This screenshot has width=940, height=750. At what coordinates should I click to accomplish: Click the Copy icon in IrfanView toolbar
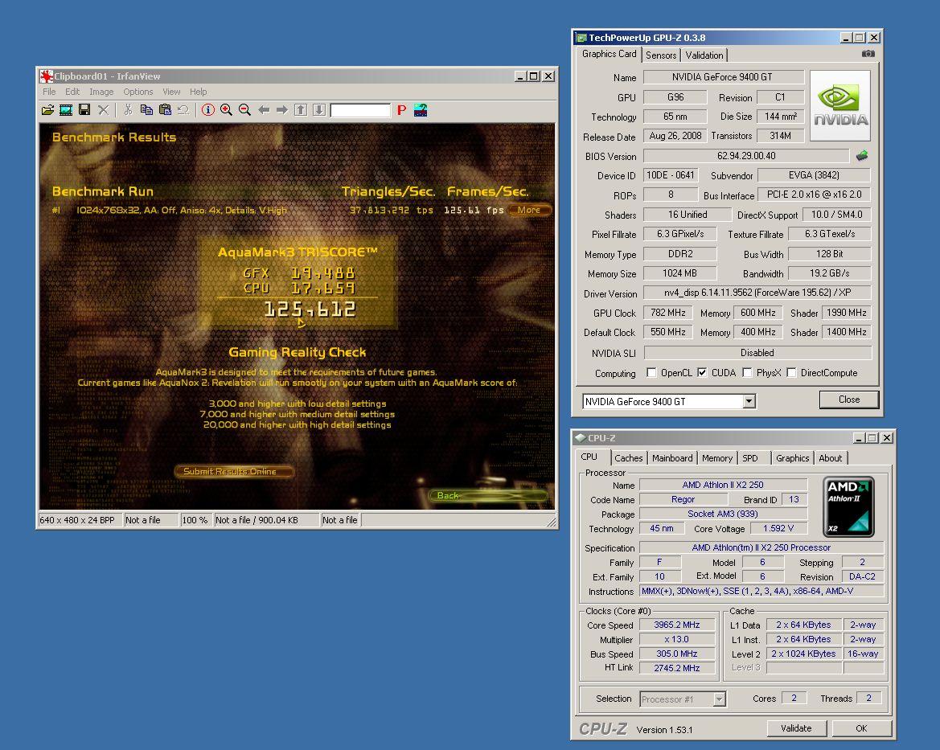146,109
